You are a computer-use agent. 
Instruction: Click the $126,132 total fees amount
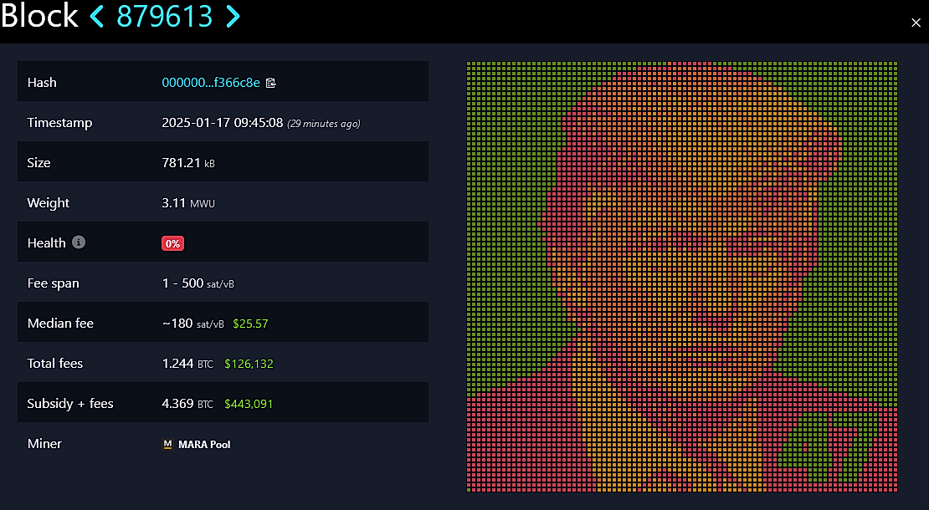click(249, 364)
